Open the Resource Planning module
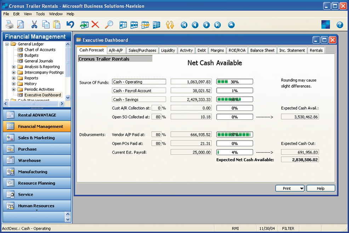The height and width of the screenshot is (233, 349). [x=37, y=183]
